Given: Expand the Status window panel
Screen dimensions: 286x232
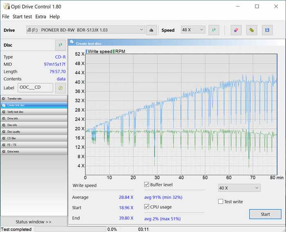Looking at the screenshot, I should pos(34,222).
